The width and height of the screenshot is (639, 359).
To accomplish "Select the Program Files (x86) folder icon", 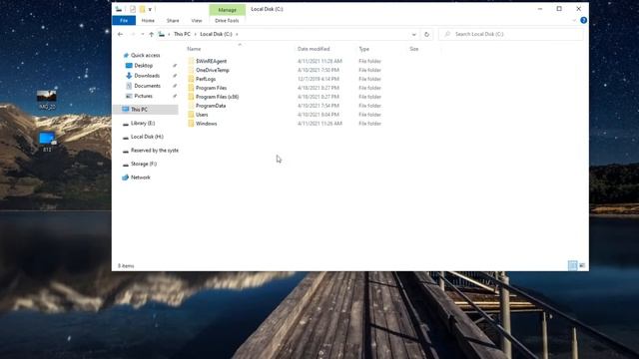I will 191,97.
